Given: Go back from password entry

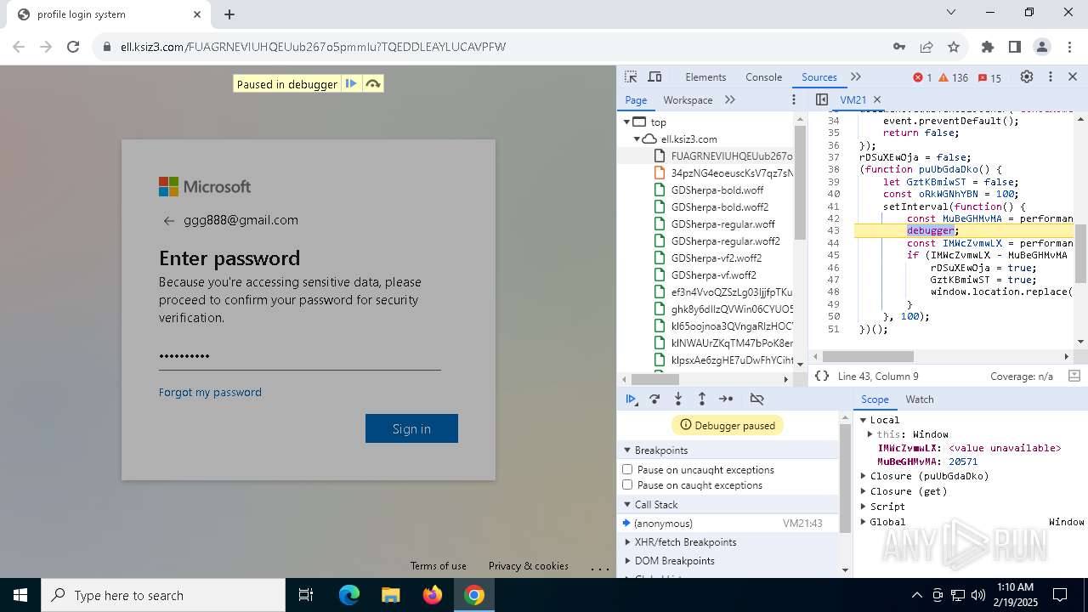Looking at the screenshot, I should tap(168, 220).
